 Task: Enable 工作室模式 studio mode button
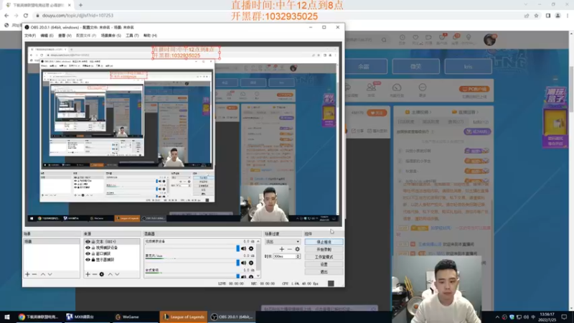point(324,257)
